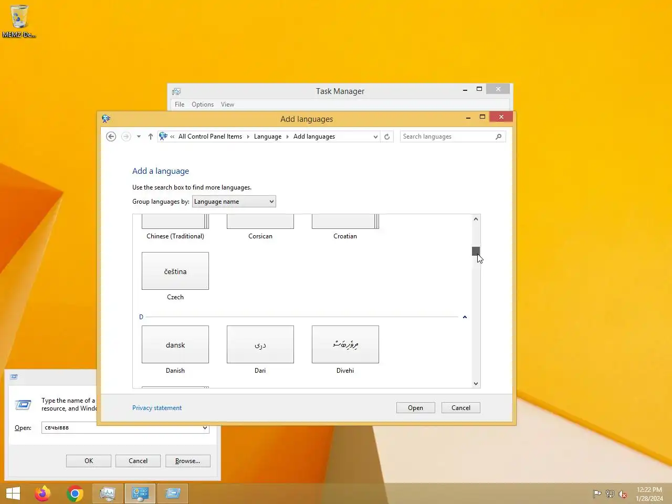The height and width of the screenshot is (504, 672).
Task: Click scrollbar down arrow in language list
Action: pos(476,384)
